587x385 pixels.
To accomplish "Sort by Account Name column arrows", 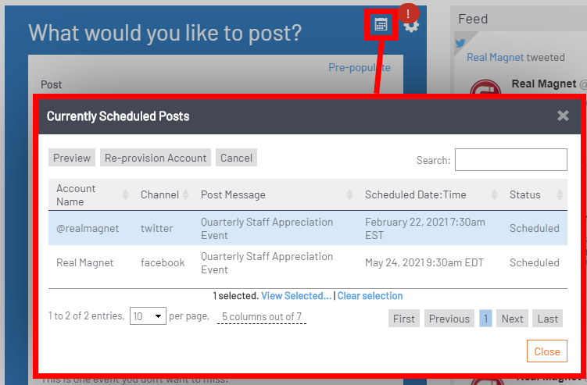I will (x=125, y=195).
